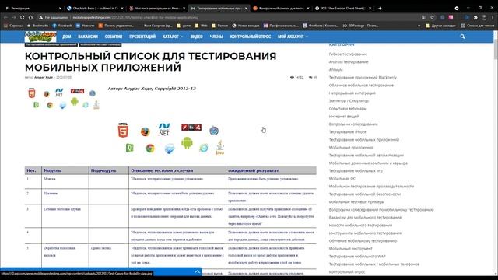The image size is (498, 280).
Task: Open category Тестирование мобильного WAP
Action: coord(357,257)
